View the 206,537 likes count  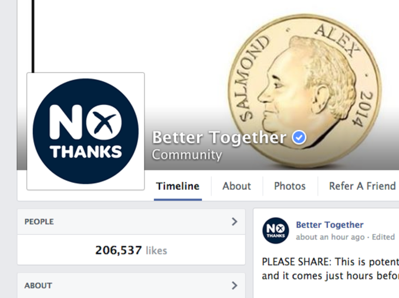131,251
